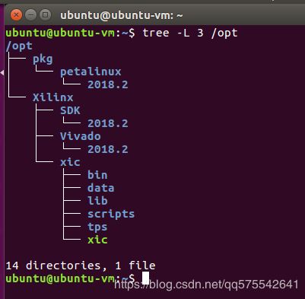Select the pkg directory entry

(43, 59)
